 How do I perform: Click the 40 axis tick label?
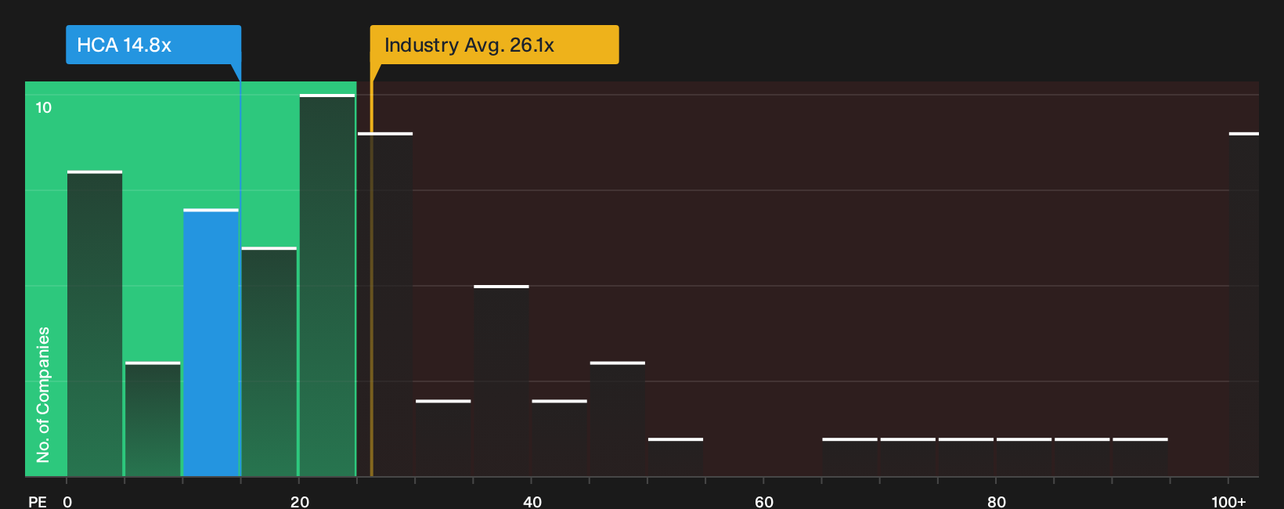click(x=532, y=501)
